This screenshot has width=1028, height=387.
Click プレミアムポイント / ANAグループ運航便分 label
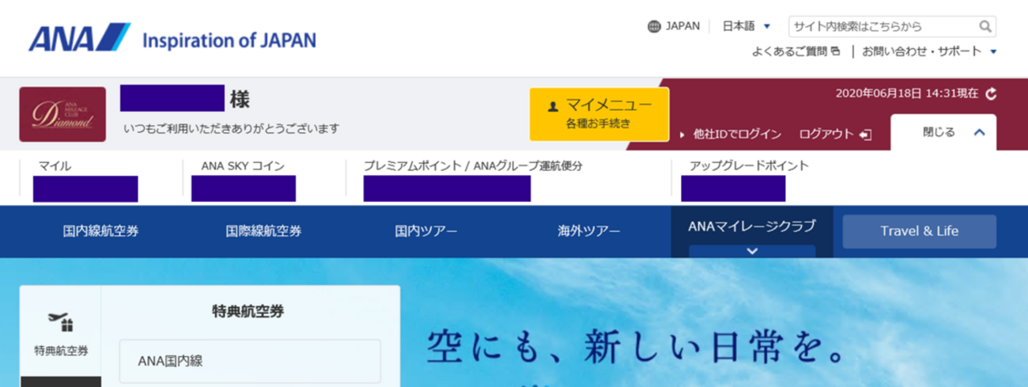point(473,166)
